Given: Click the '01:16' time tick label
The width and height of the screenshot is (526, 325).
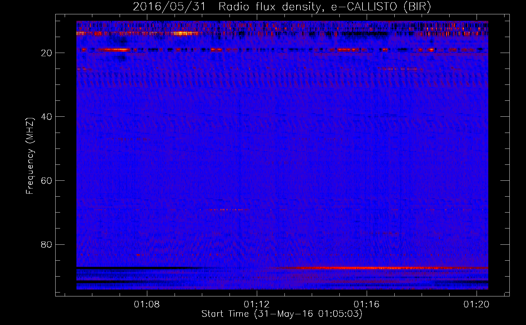Looking at the screenshot, I should click(x=367, y=304).
